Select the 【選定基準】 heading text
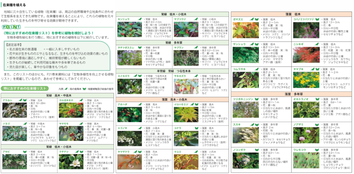 pyautogui.click(x=15, y=45)
